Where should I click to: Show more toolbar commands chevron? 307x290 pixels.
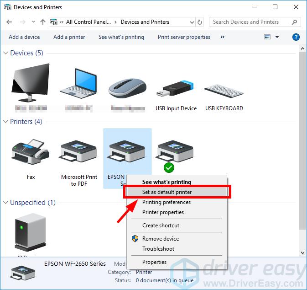(223, 37)
